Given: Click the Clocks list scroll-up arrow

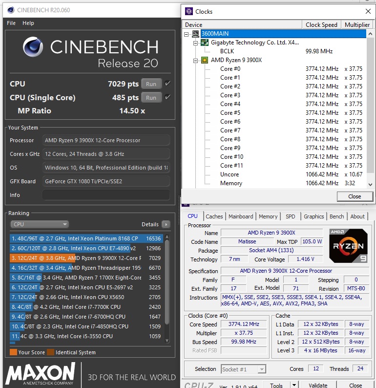Looking at the screenshot, I should click(370, 34).
